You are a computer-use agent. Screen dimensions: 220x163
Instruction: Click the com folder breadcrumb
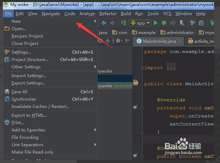tap(119, 33)
